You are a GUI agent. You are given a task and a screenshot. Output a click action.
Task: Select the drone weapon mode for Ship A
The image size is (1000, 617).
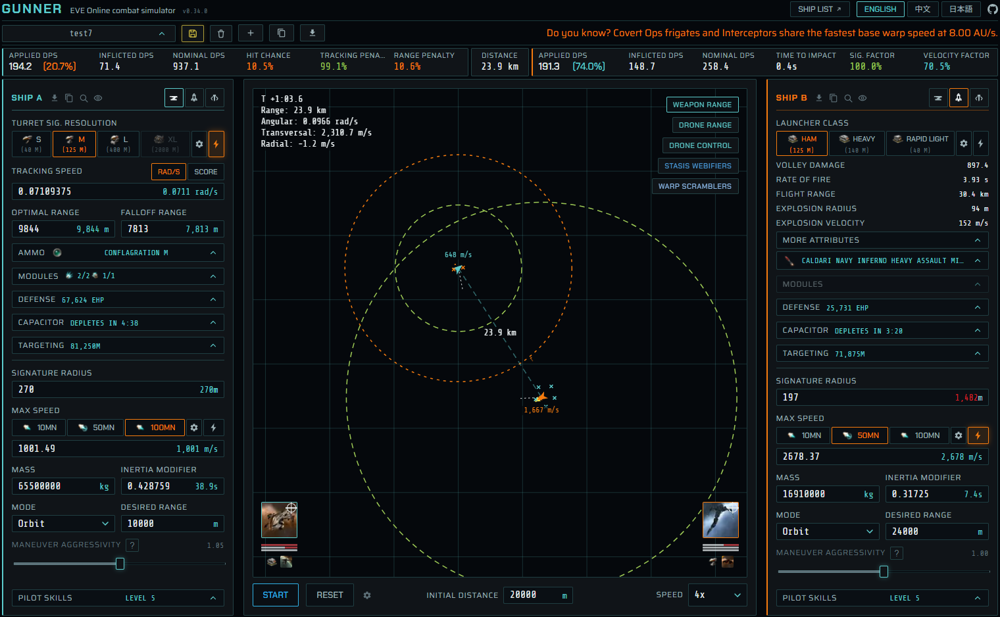click(214, 98)
